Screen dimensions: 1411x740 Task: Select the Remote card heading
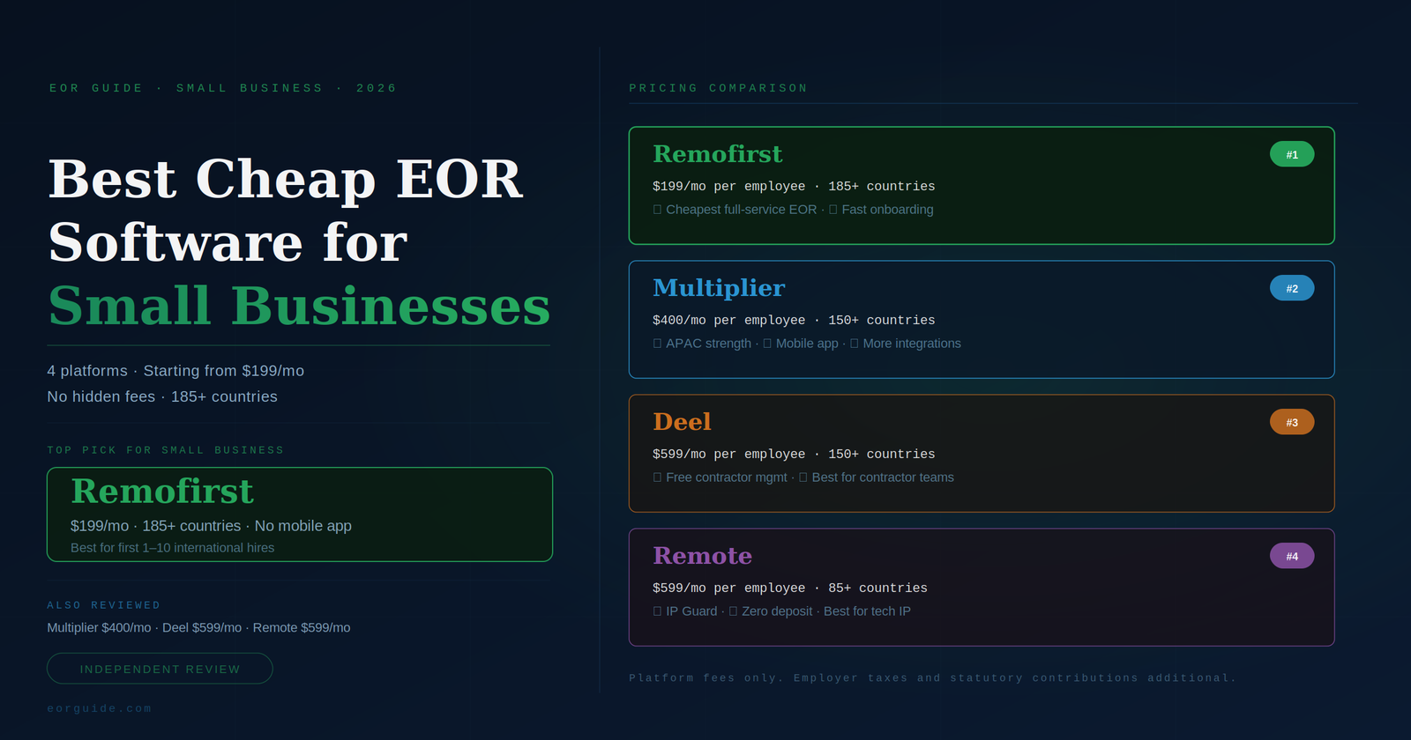pos(702,556)
